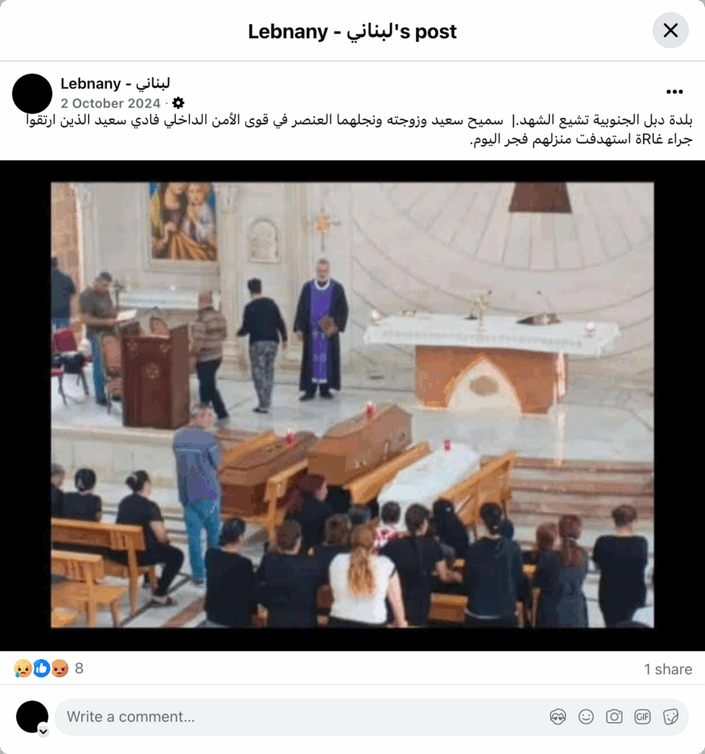
Task: Open the three-dots post options menu
Action: pos(674,91)
